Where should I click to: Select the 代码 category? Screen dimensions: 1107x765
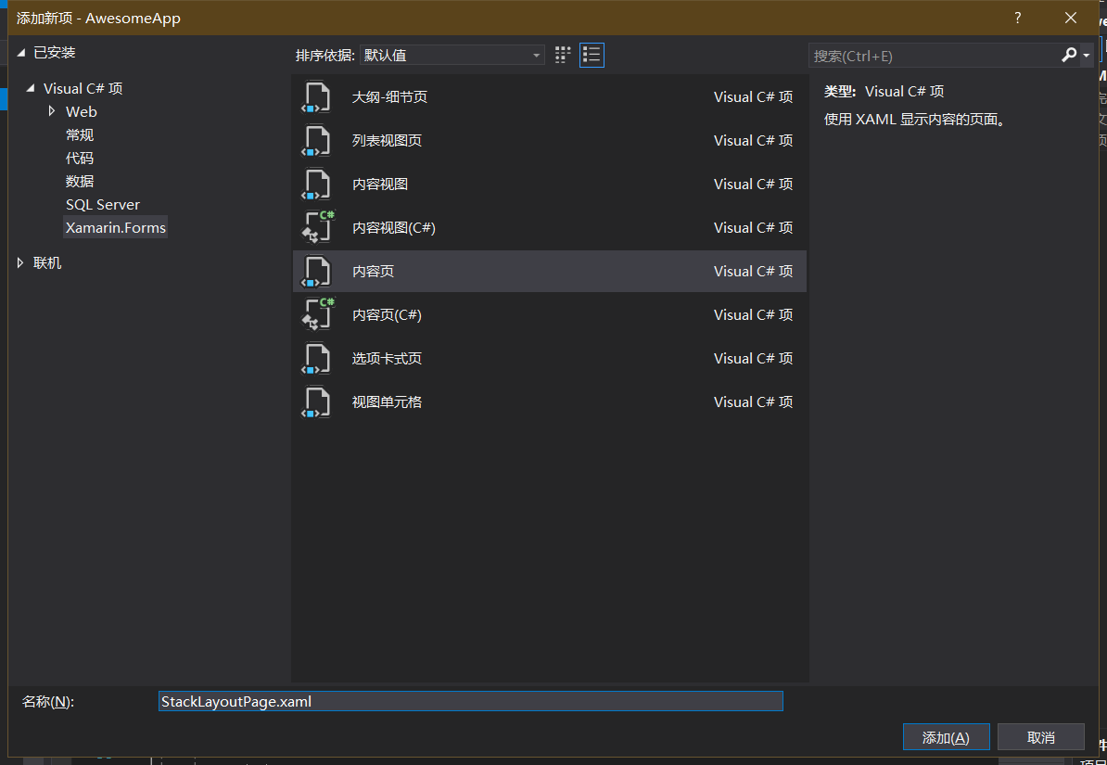(x=80, y=159)
